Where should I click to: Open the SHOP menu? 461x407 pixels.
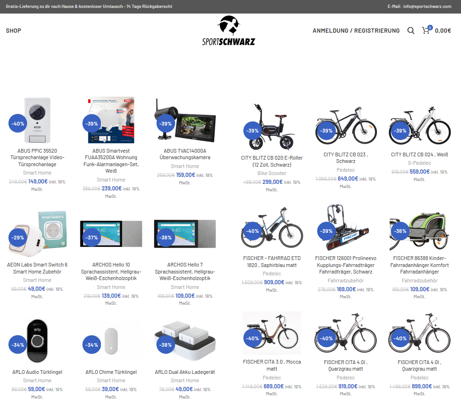[14, 30]
